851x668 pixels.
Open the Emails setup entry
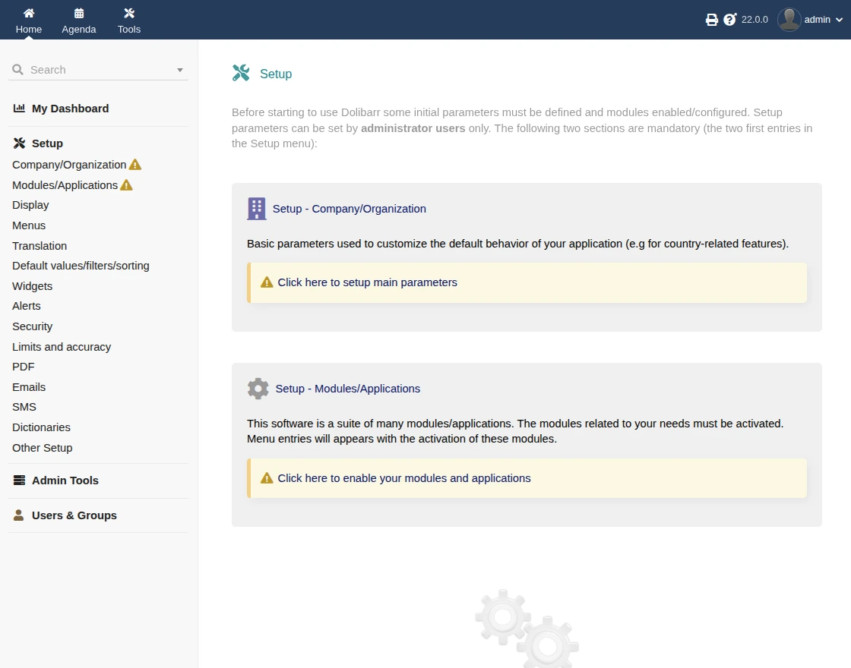[x=29, y=387]
